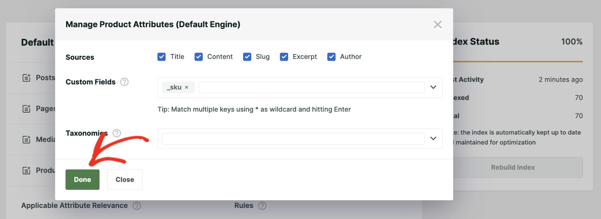601x219 pixels.
Task: Uncheck the Content source checkbox
Action: 199,57
